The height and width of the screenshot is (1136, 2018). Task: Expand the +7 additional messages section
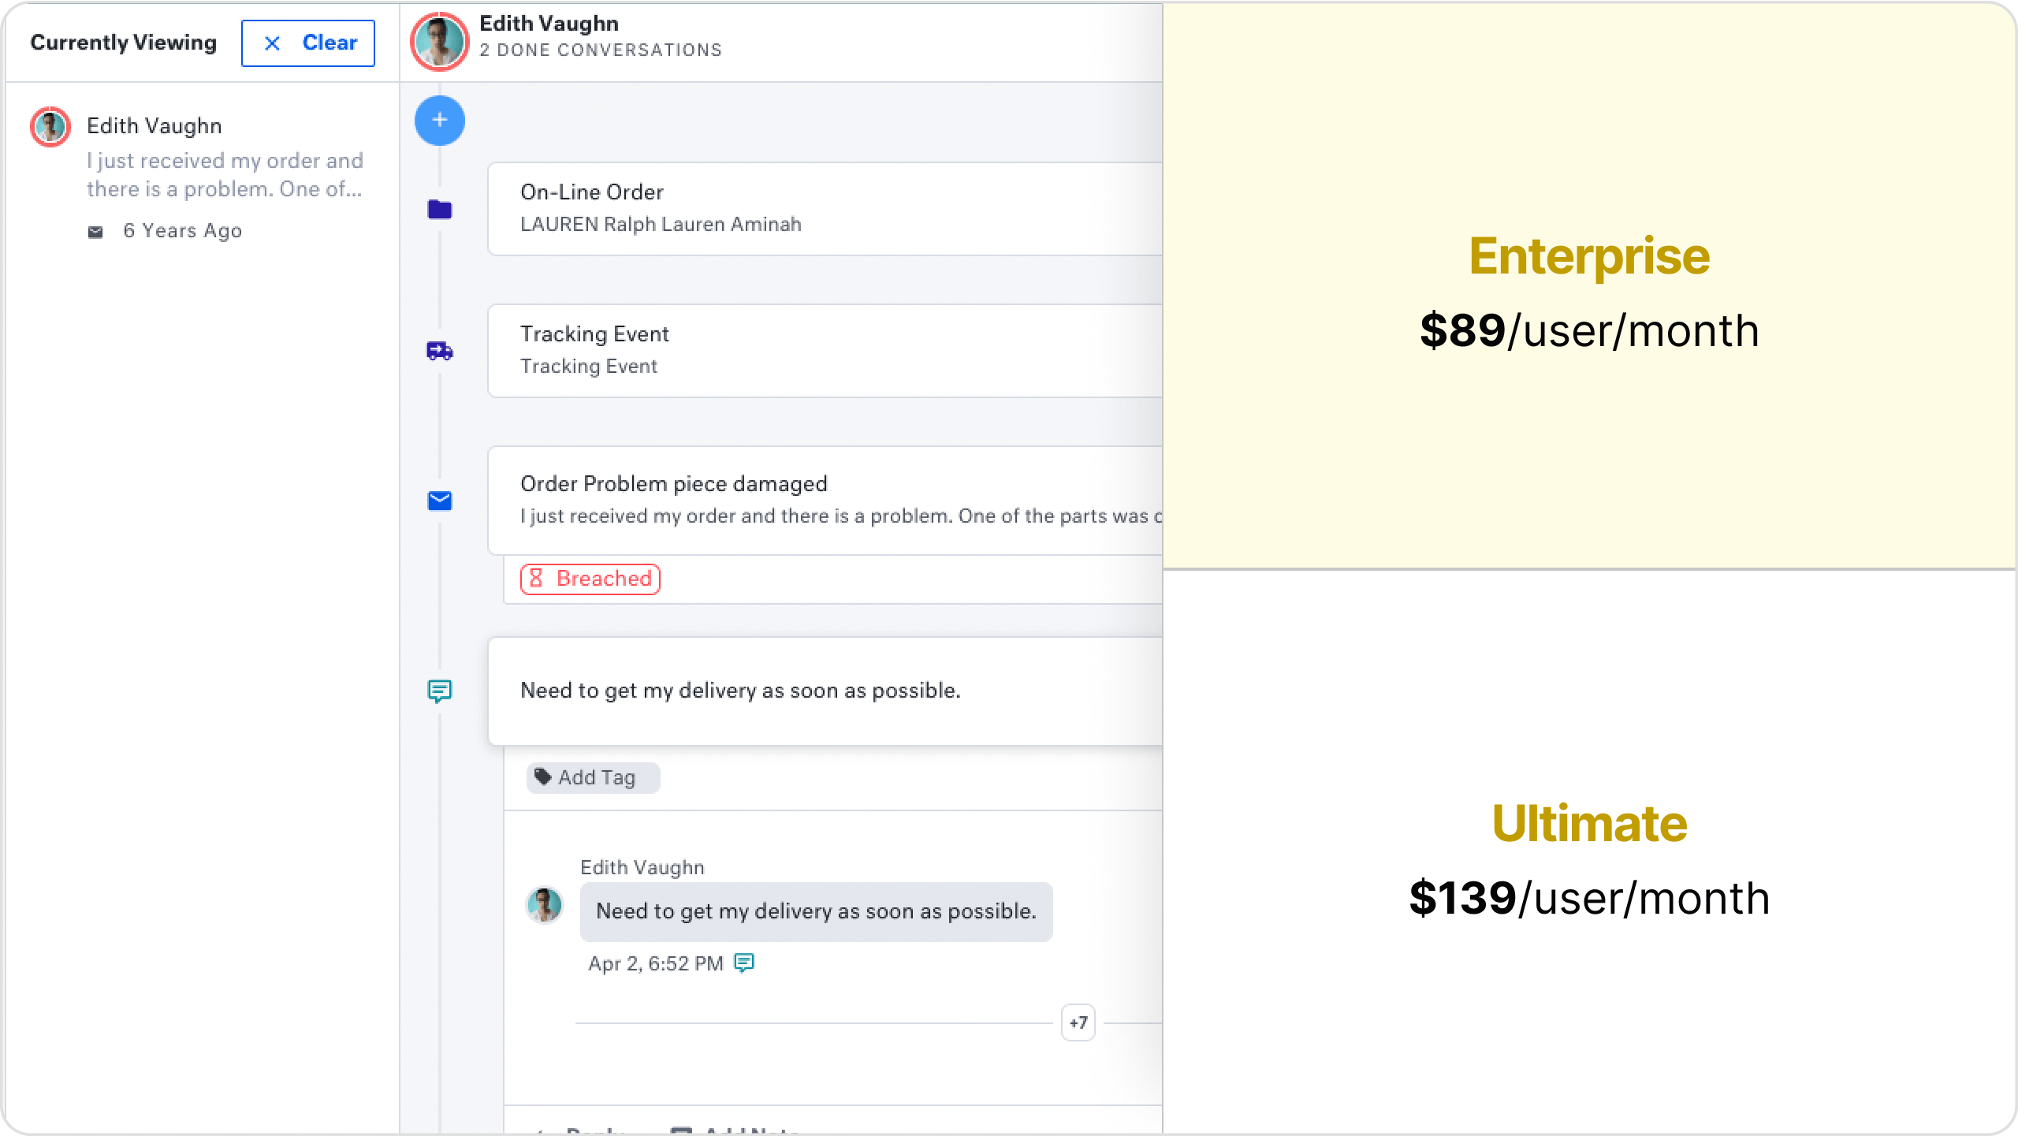pyautogui.click(x=1078, y=1021)
